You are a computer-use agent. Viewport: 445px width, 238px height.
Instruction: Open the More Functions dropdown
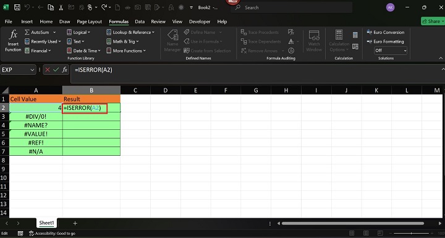pyautogui.click(x=126, y=51)
